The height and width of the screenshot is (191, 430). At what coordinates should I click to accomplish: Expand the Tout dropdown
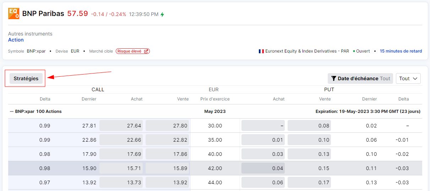pos(408,78)
